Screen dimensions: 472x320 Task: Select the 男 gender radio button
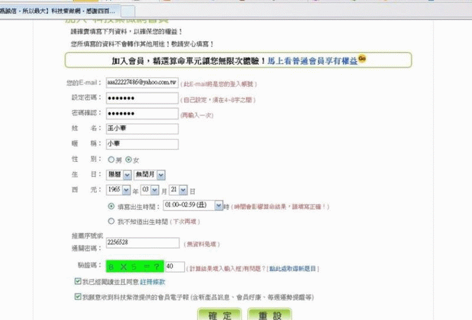110,159
